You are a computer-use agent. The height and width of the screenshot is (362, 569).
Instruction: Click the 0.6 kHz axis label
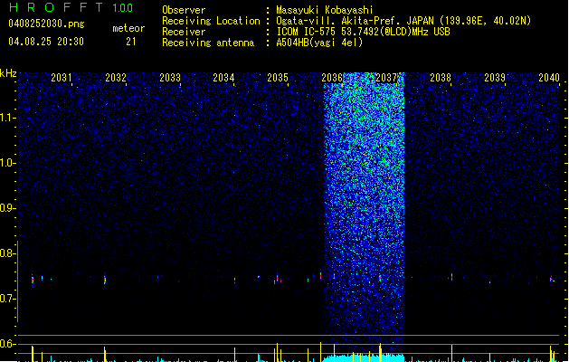(8, 344)
